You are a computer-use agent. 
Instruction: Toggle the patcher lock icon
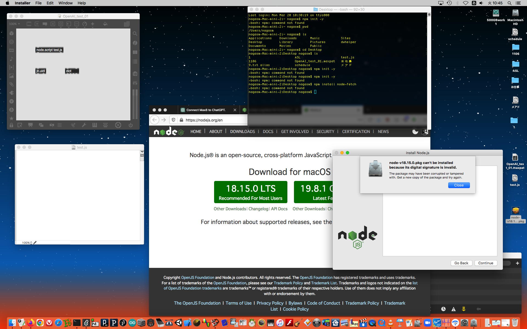11,125
